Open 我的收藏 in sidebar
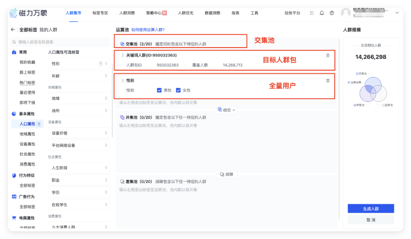Viewport: 411px width, 239px height. pyautogui.click(x=27, y=62)
